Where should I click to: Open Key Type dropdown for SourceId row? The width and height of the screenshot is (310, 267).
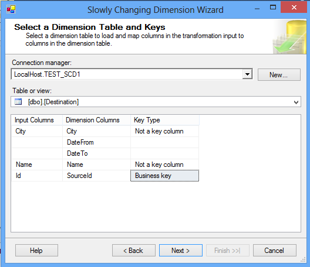pyautogui.click(x=164, y=176)
